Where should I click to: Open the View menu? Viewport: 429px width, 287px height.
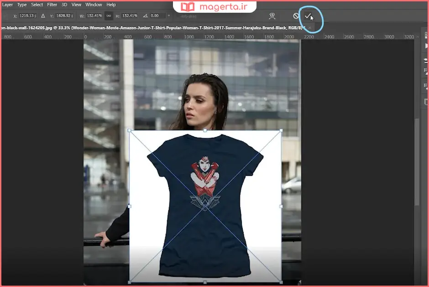[x=76, y=5]
